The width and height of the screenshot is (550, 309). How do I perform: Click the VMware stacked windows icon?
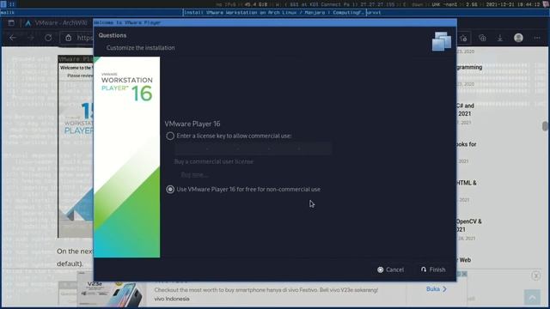[x=441, y=41]
